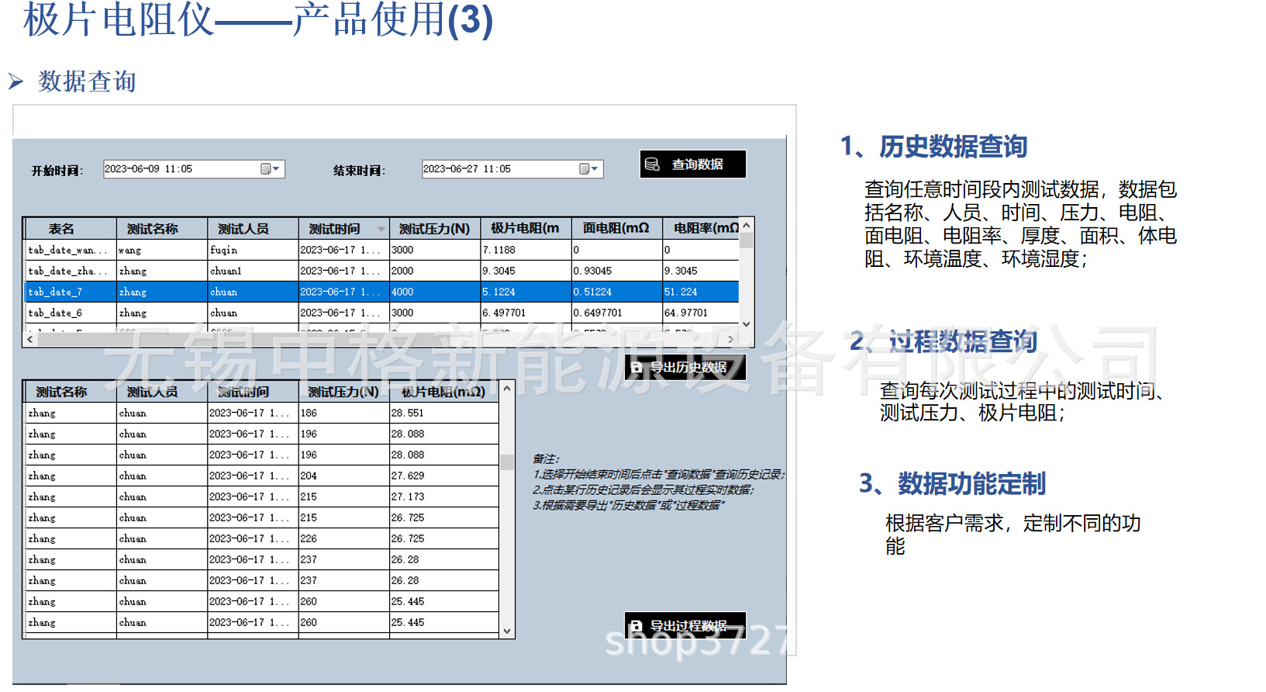Click the cell value 64.97701
This screenshot has width=1266, height=692.
[x=701, y=313]
